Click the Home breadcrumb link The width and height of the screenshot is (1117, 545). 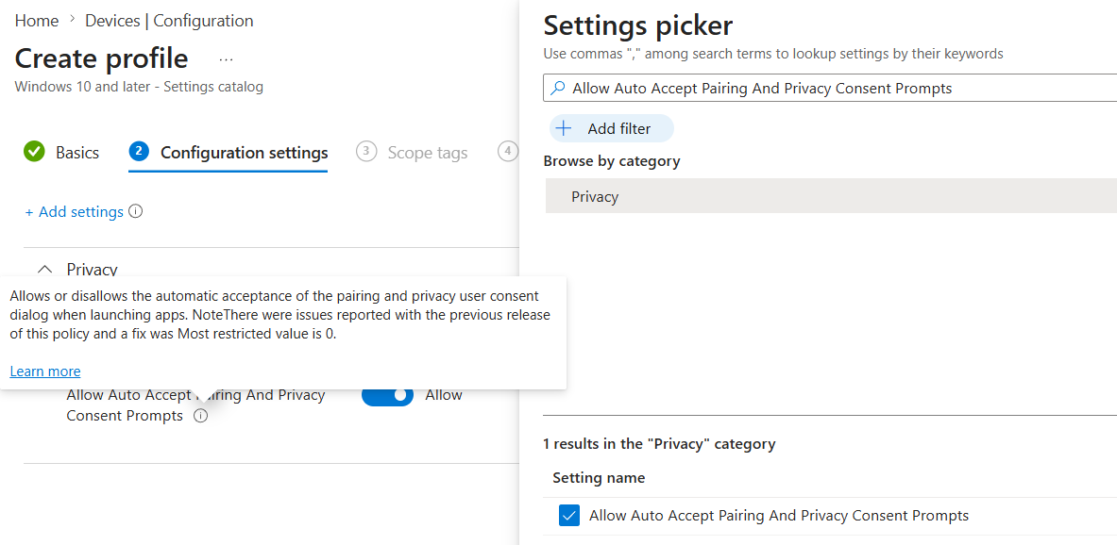coord(36,21)
